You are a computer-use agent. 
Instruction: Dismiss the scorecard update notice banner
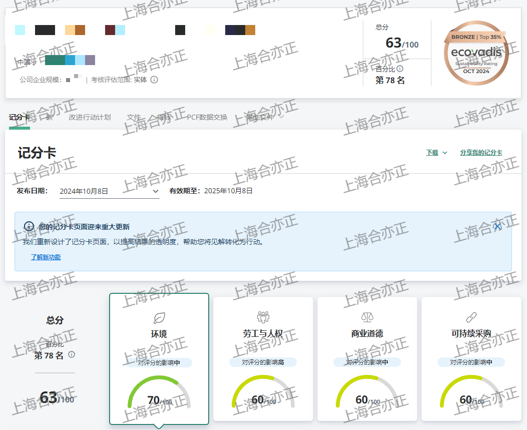497,226
